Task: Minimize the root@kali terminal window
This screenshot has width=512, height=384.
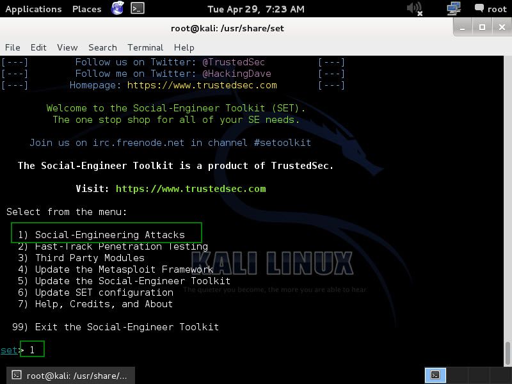Action: click(462, 28)
